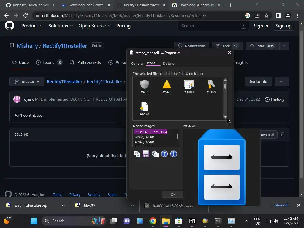
Task: Select the warning triangle icon #549
Action: [x=167, y=87]
